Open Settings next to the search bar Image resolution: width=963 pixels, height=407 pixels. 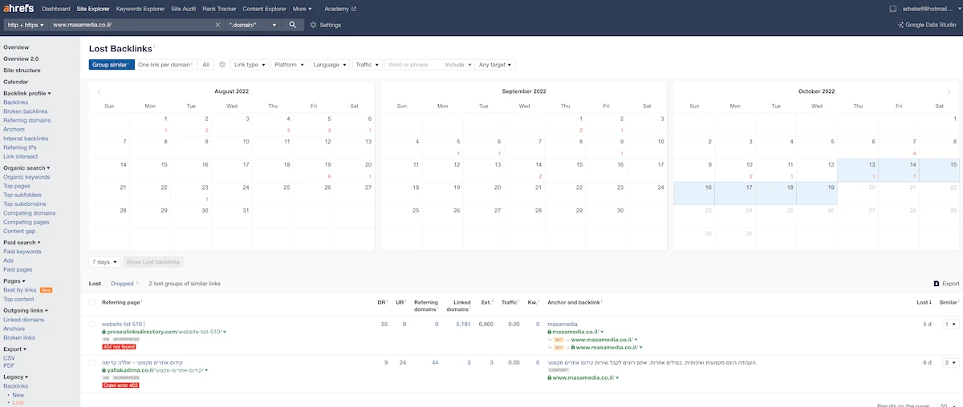325,25
